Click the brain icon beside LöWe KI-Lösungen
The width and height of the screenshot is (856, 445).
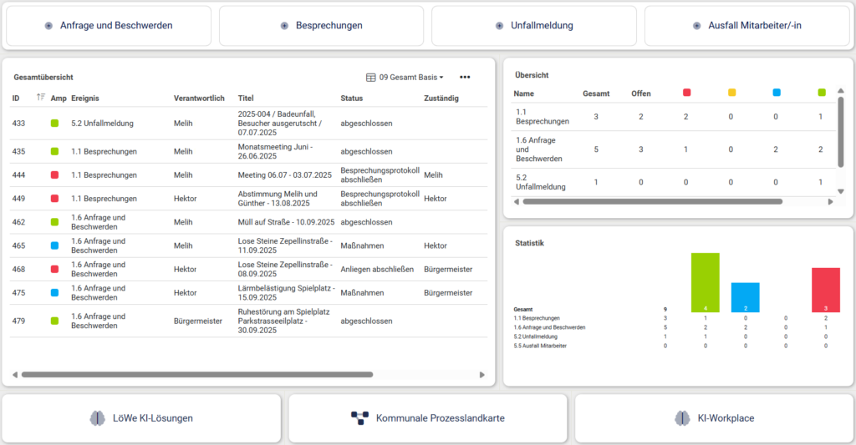click(x=97, y=418)
